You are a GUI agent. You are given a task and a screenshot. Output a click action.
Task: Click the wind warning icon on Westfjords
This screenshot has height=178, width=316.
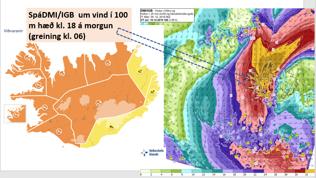coord(27,57)
